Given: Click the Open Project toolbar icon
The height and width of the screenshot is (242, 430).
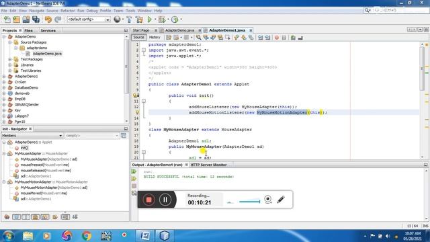Looking at the screenshot, I should click(26, 19).
